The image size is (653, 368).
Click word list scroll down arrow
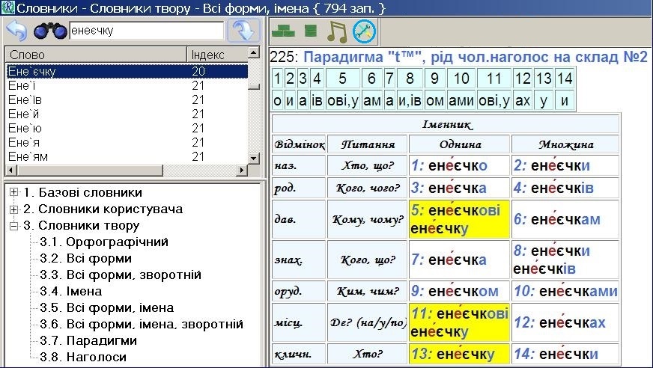point(254,158)
